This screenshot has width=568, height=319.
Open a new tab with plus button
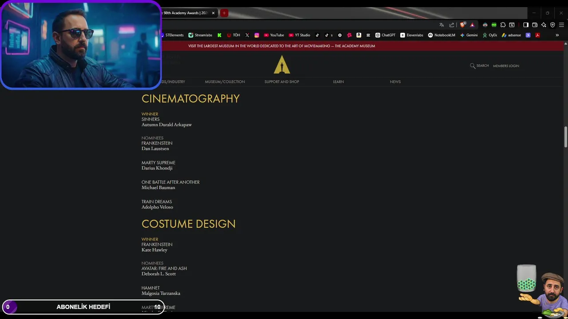click(x=224, y=13)
